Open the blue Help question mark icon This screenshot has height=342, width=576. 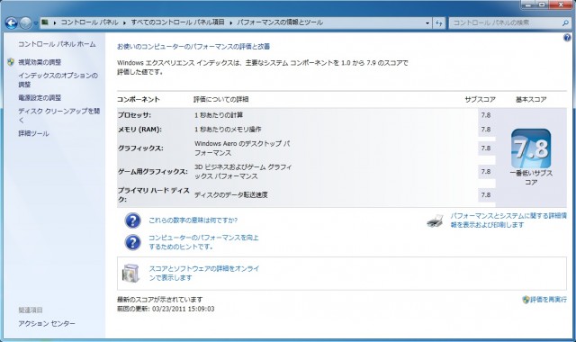pyautogui.click(x=567, y=38)
